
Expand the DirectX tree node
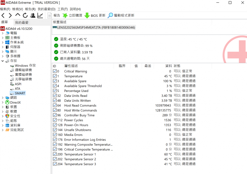point(2,103)
